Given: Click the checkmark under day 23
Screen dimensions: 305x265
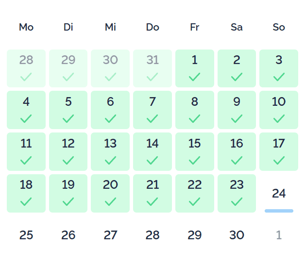Looking at the screenshot, I should (237, 201).
